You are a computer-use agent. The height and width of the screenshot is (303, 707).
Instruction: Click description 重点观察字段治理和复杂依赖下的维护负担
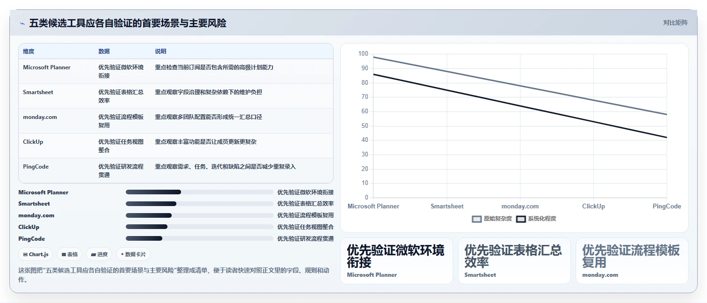coord(209,92)
